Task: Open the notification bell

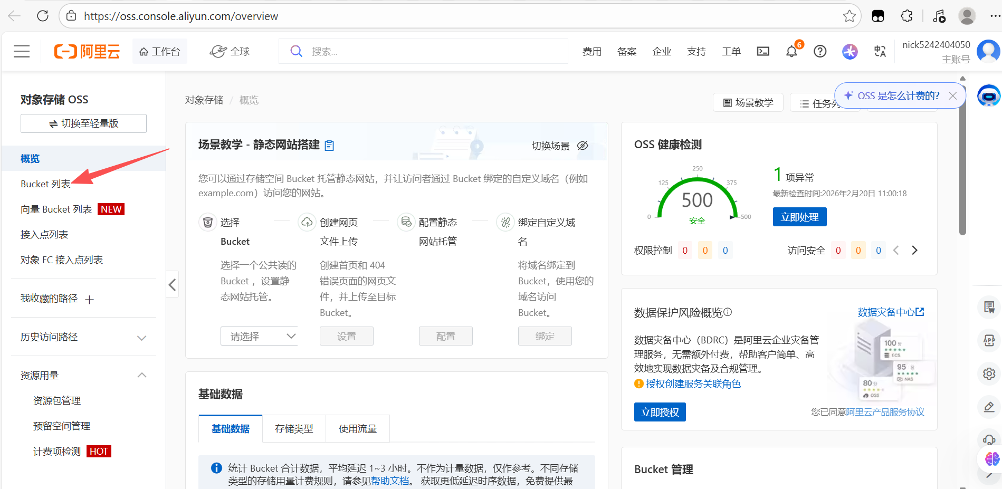Action: point(791,52)
